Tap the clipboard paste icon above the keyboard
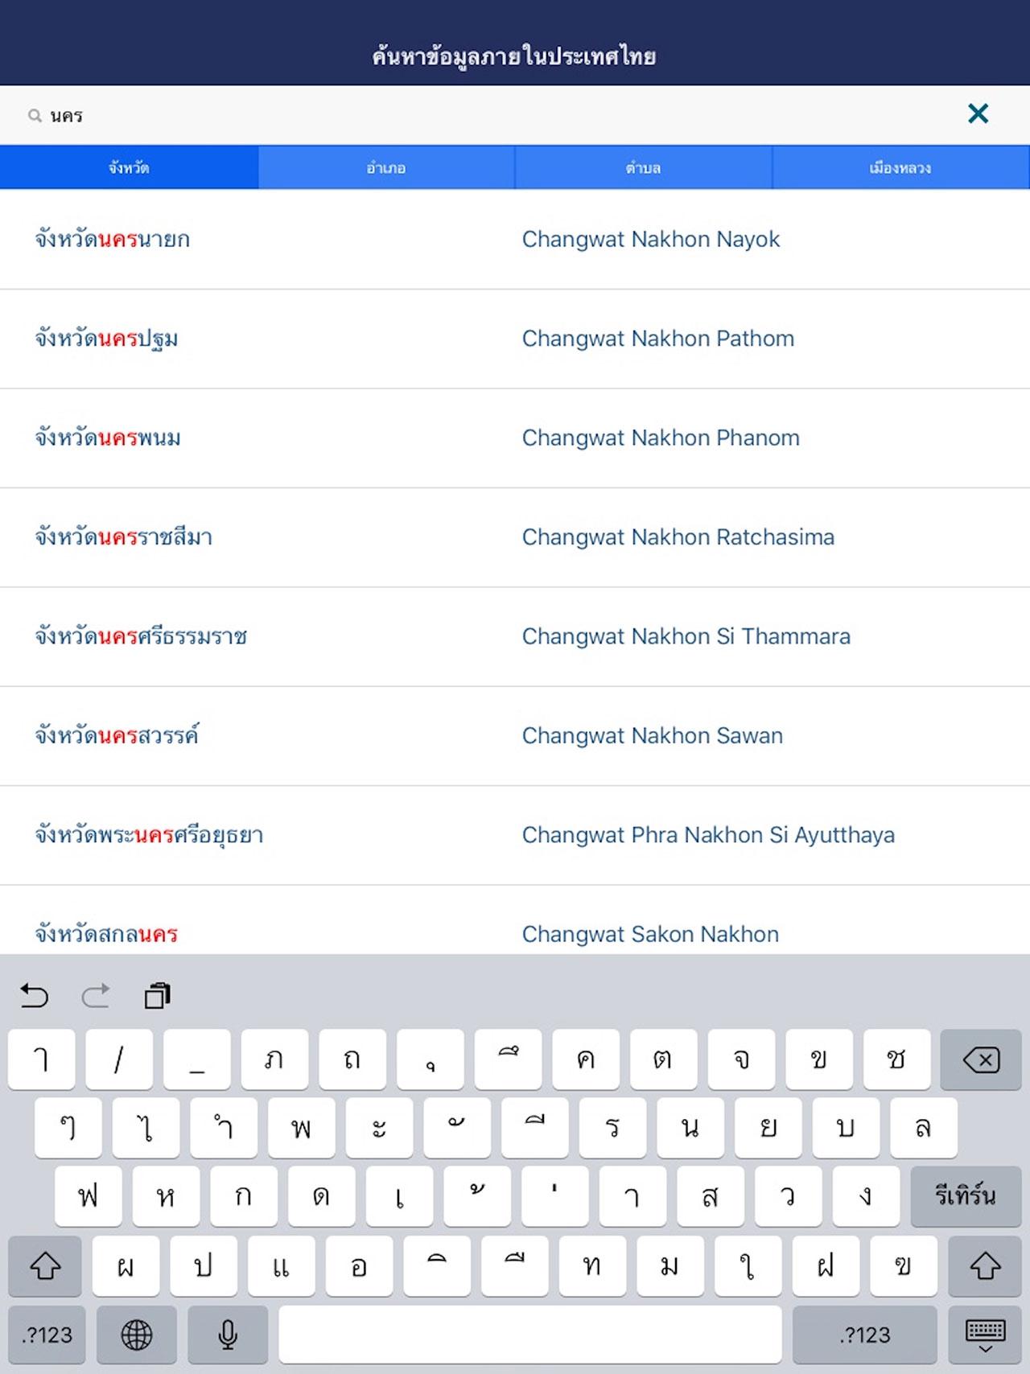The height and width of the screenshot is (1374, 1030). pyautogui.click(x=157, y=996)
